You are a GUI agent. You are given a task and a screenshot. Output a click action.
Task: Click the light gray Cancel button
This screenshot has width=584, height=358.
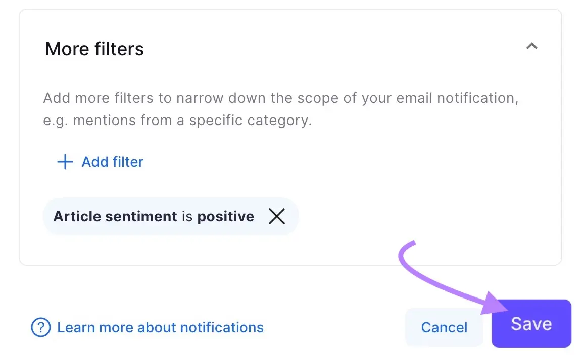(444, 327)
